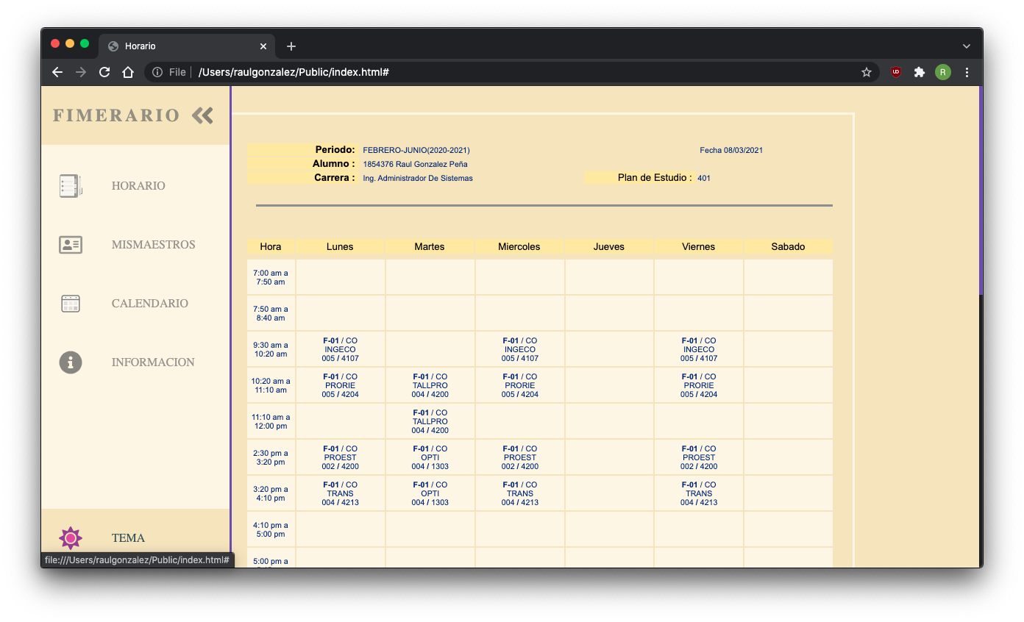The height and width of the screenshot is (622, 1024).
Task: Click the Lunes column header
Action: [x=340, y=247]
